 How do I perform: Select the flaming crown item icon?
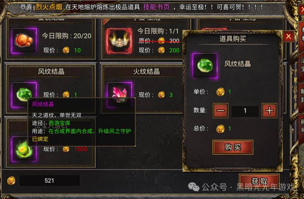point(119,41)
